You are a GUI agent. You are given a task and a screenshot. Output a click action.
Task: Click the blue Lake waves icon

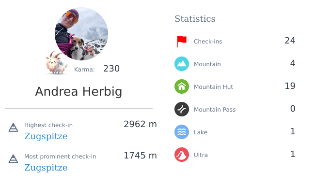pyautogui.click(x=182, y=132)
